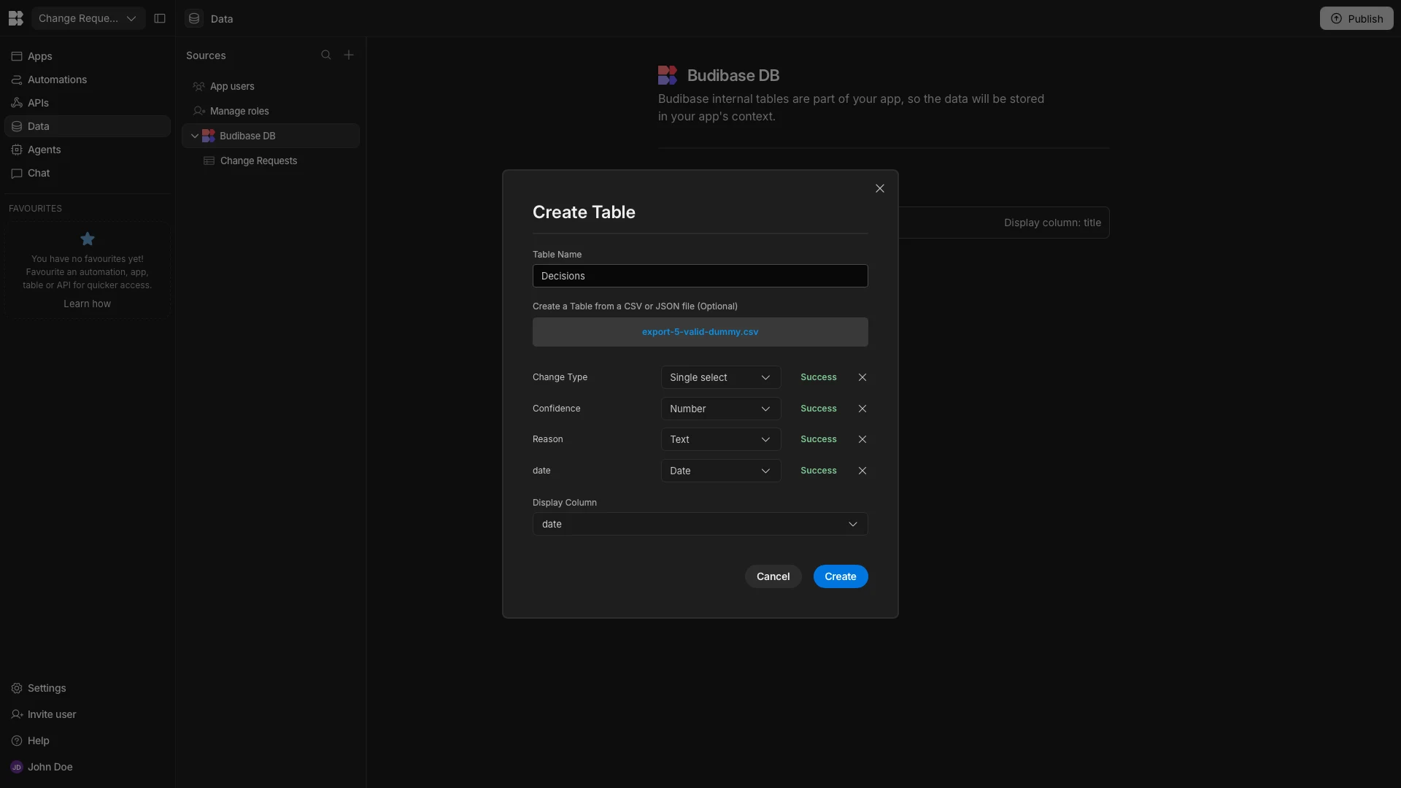Remove the date column
This screenshot has height=788, width=1401.
pos(862,471)
